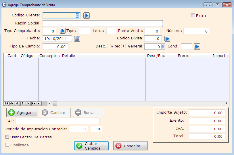Increase Desc/Rec General with up spinner

[163, 45]
